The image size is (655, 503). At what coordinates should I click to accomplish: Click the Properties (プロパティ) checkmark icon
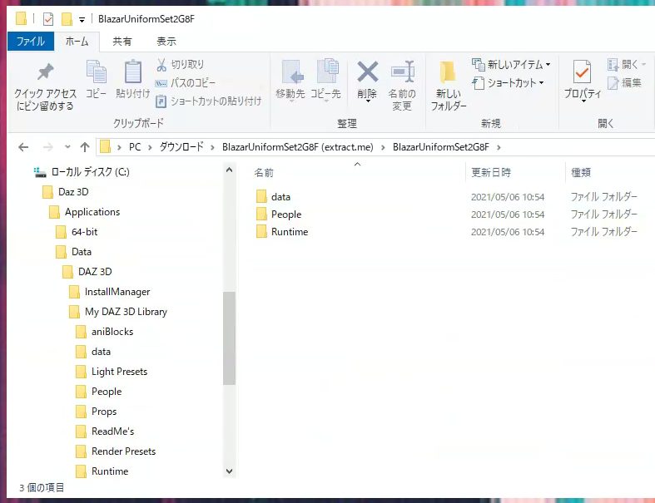(582, 72)
